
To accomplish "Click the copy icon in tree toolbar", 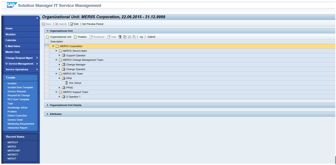I will point(124,37).
